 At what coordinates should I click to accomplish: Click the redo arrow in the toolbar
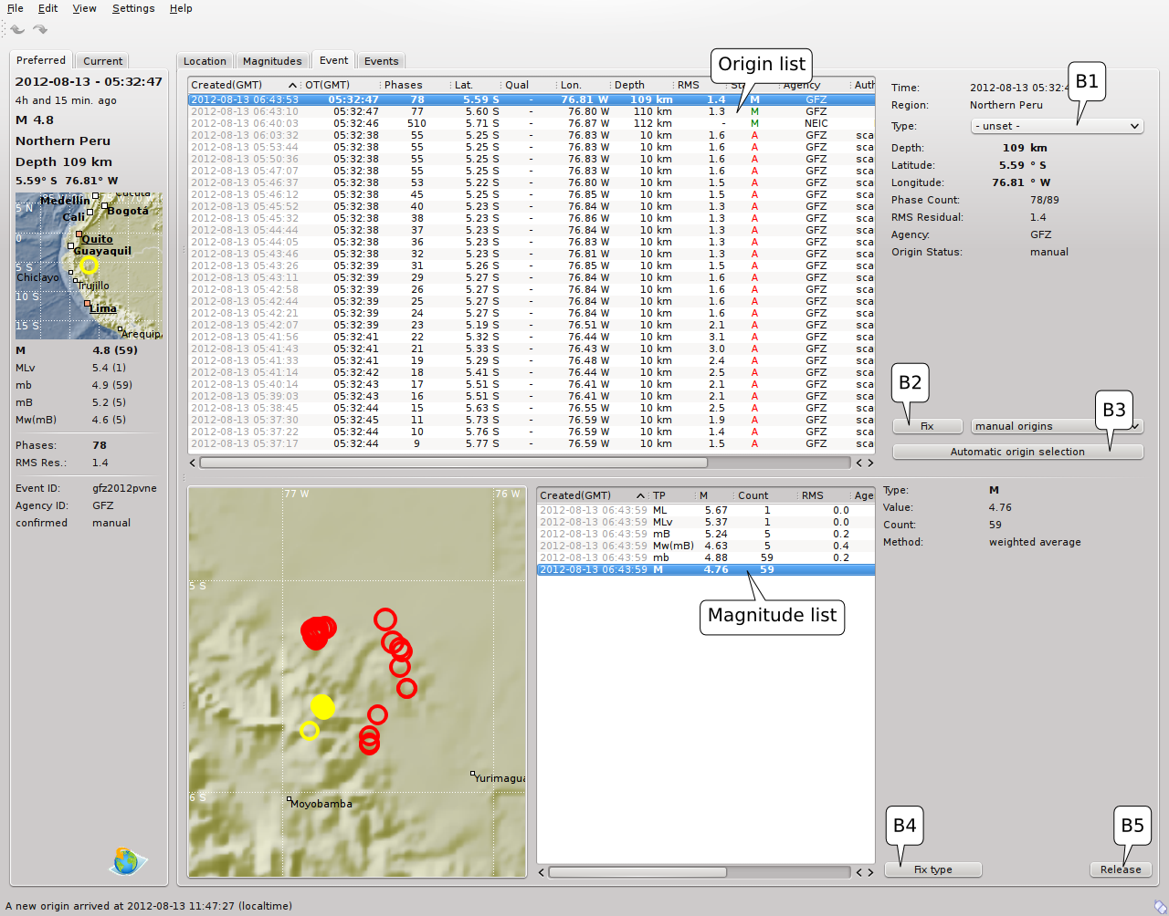pyautogui.click(x=40, y=29)
